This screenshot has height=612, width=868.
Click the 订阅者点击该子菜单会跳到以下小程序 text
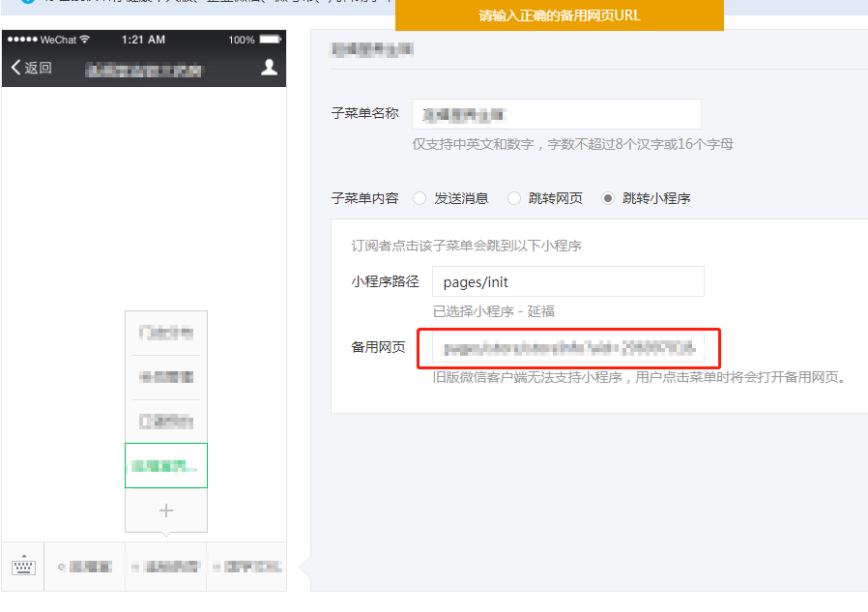466,246
